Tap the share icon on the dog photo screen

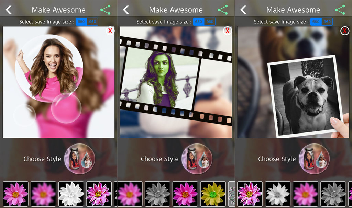340,10
